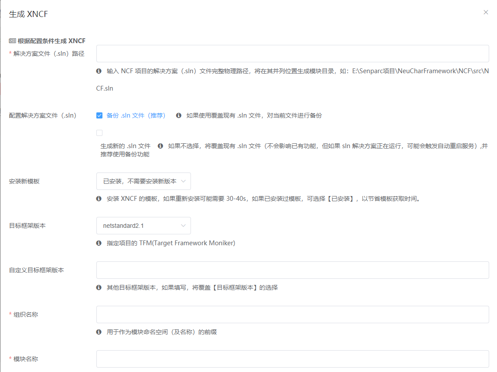The height and width of the screenshot is (372, 497).
Task: Open the 安装新模板 dropdown
Action: tap(143, 181)
